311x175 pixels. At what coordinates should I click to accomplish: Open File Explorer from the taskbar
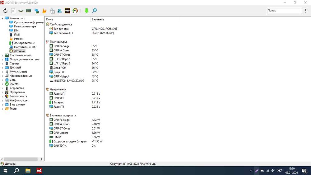pyautogui.click(x=28, y=171)
